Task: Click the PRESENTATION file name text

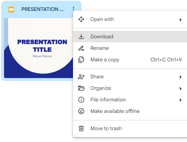Action: 42,9
